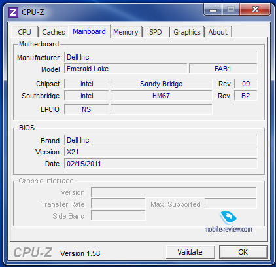Show the Graphics tab

coord(187,32)
